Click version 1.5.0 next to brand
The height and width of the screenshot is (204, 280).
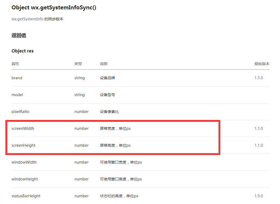click(259, 78)
